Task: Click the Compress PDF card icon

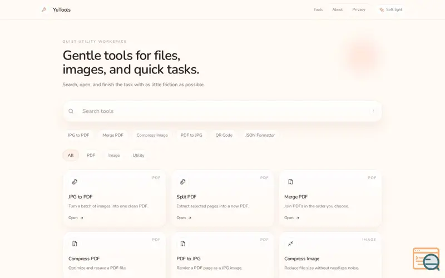Action: pos(75,244)
